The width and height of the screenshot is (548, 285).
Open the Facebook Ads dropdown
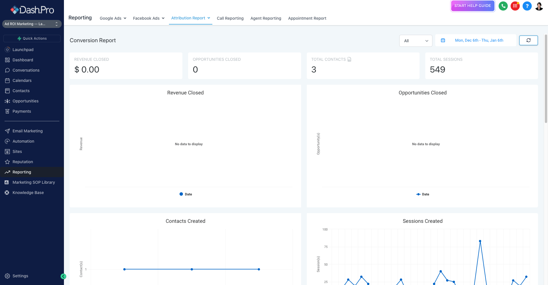148,18
